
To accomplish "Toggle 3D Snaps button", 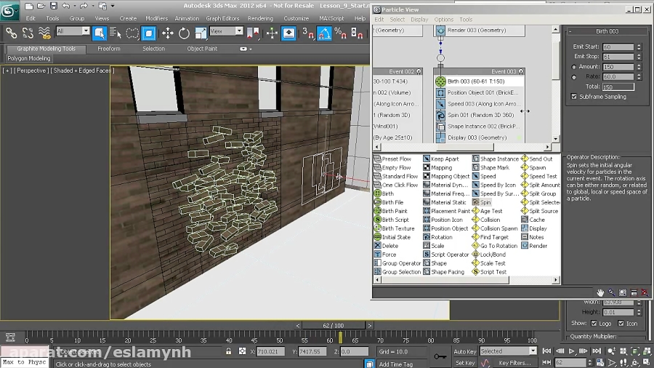I will (308, 33).
